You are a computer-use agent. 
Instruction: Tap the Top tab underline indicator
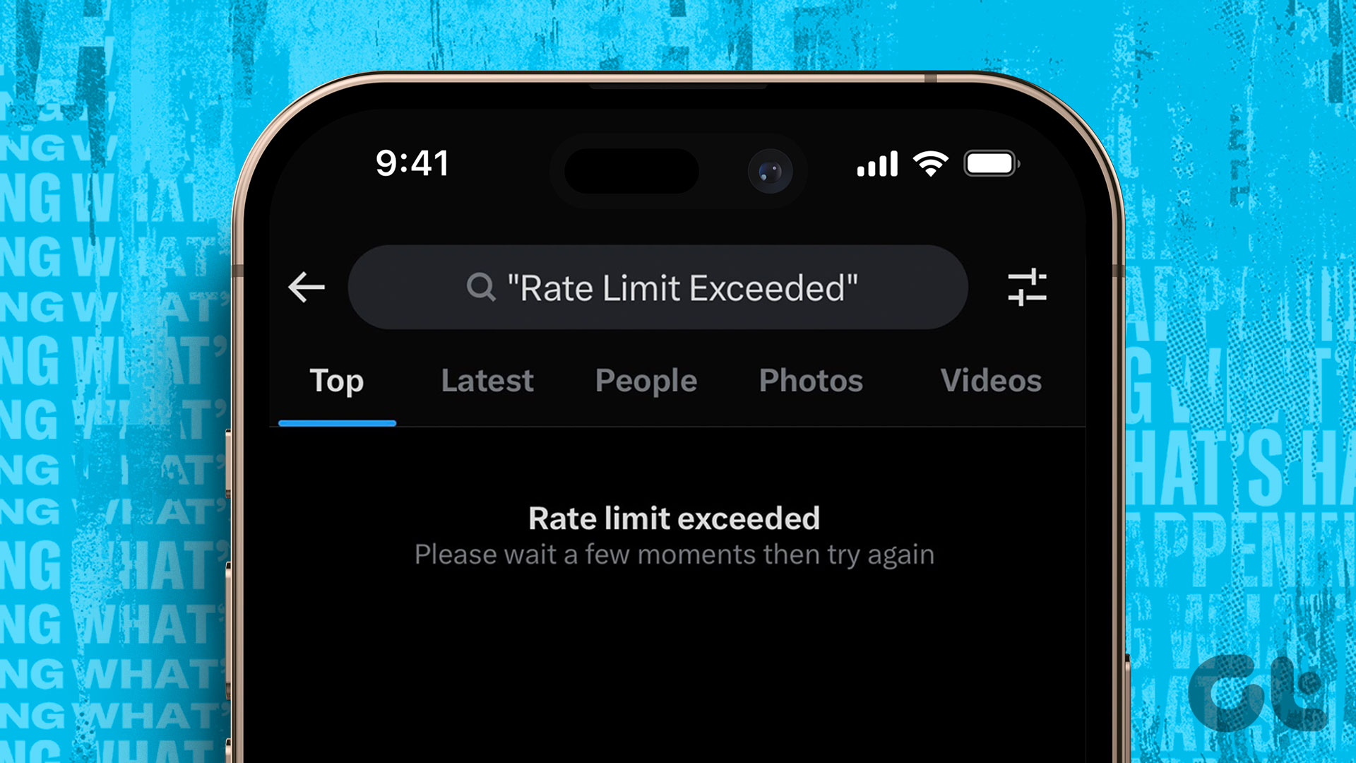coord(339,421)
